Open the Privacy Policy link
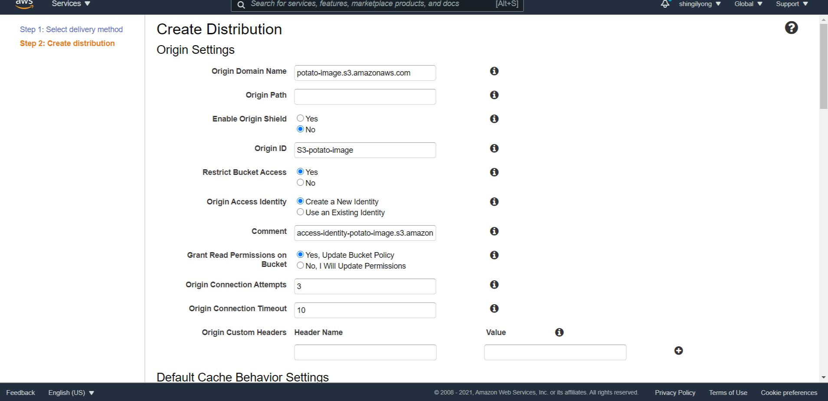 (x=675, y=393)
